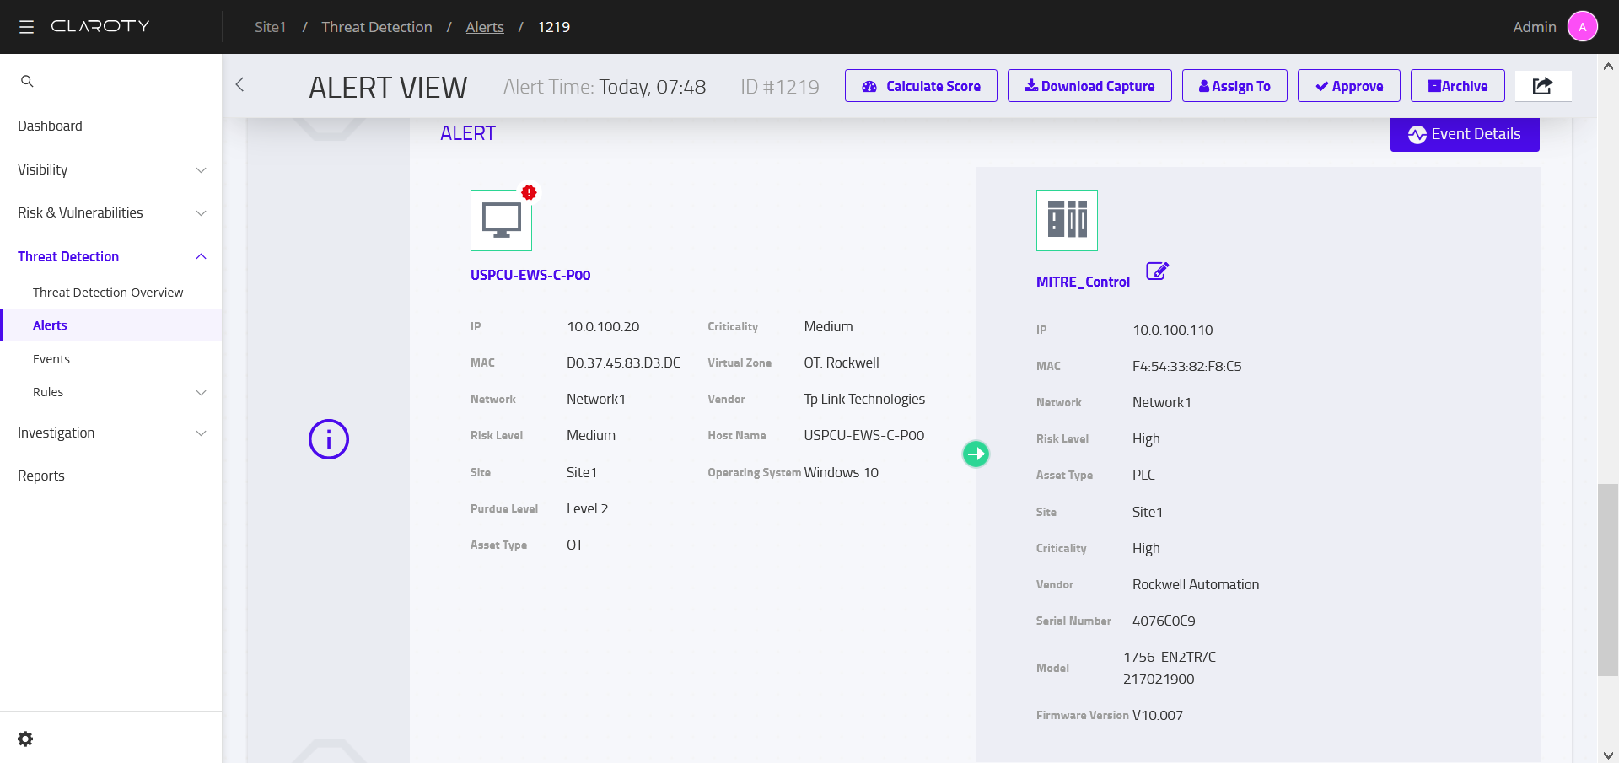Open Reports in sidebar
This screenshot has height=763, width=1619.
click(41, 476)
